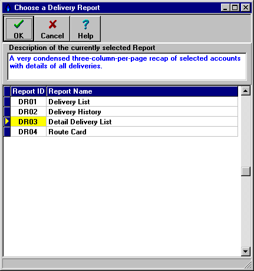Click the red X Cancel button
This screenshot has height=271, width=254.
click(x=52, y=29)
